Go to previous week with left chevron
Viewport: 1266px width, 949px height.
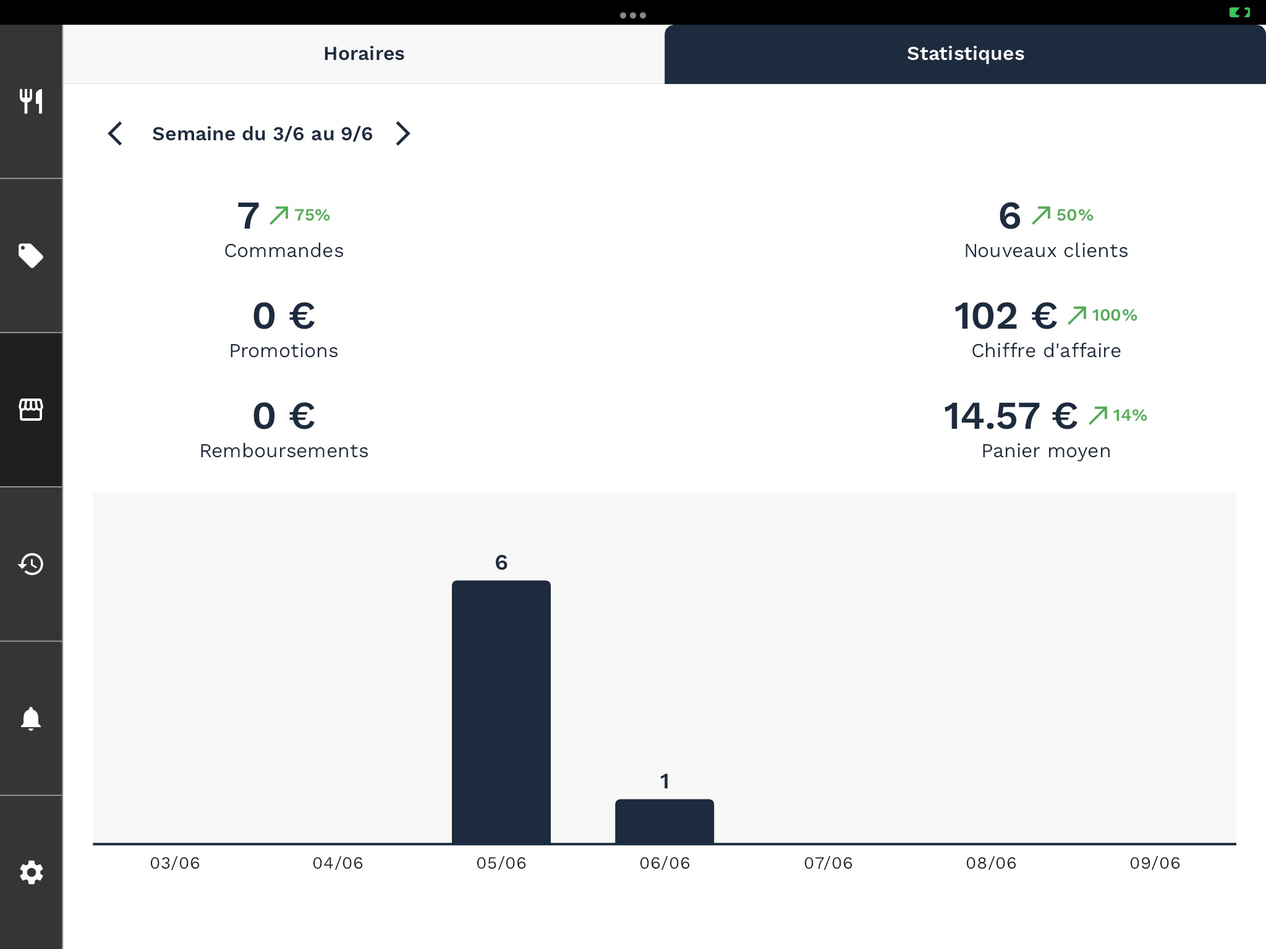coord(116,133)
